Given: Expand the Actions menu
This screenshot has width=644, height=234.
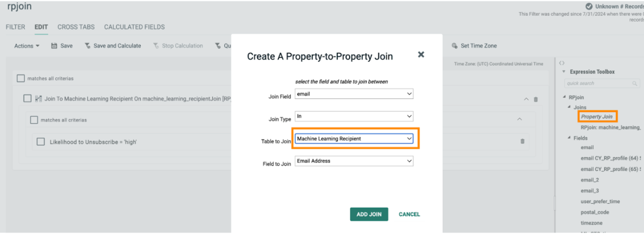Looking at the screenshot, I should 27,46.
